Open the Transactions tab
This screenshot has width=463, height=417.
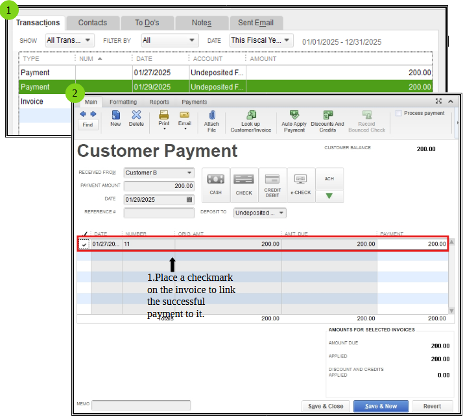(38, 23)
